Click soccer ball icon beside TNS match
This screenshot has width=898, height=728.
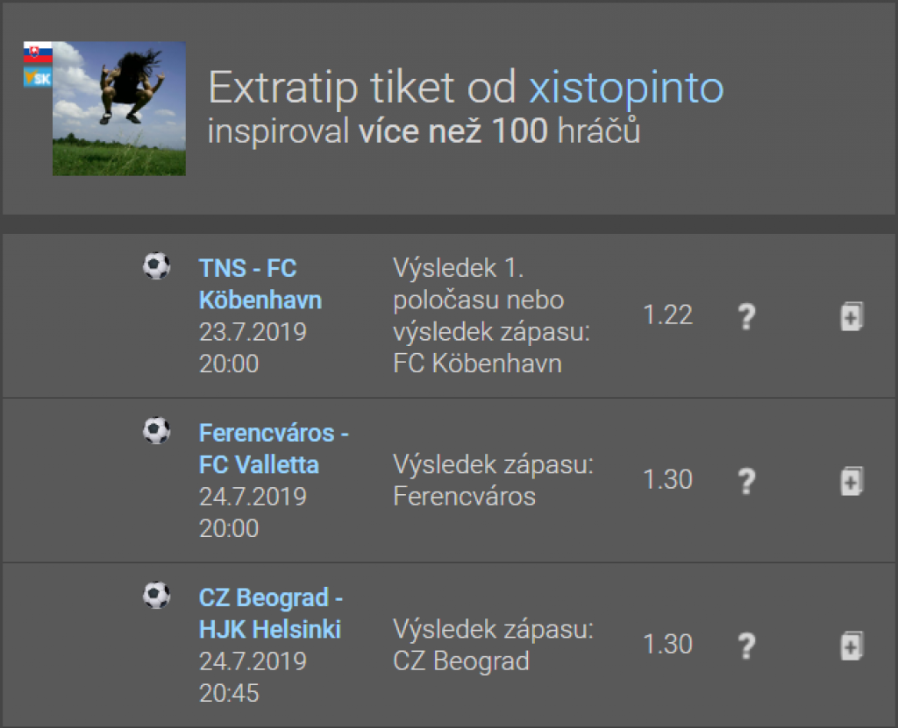[156, 265]
